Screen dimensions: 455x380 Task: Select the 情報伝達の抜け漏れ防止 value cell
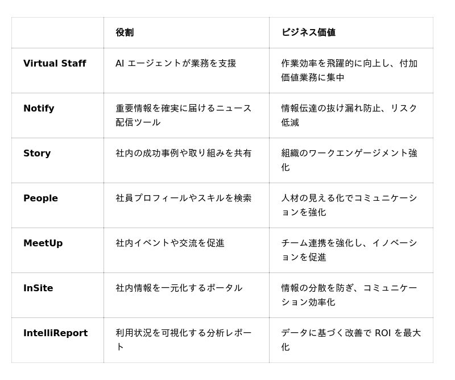point(349,115)
